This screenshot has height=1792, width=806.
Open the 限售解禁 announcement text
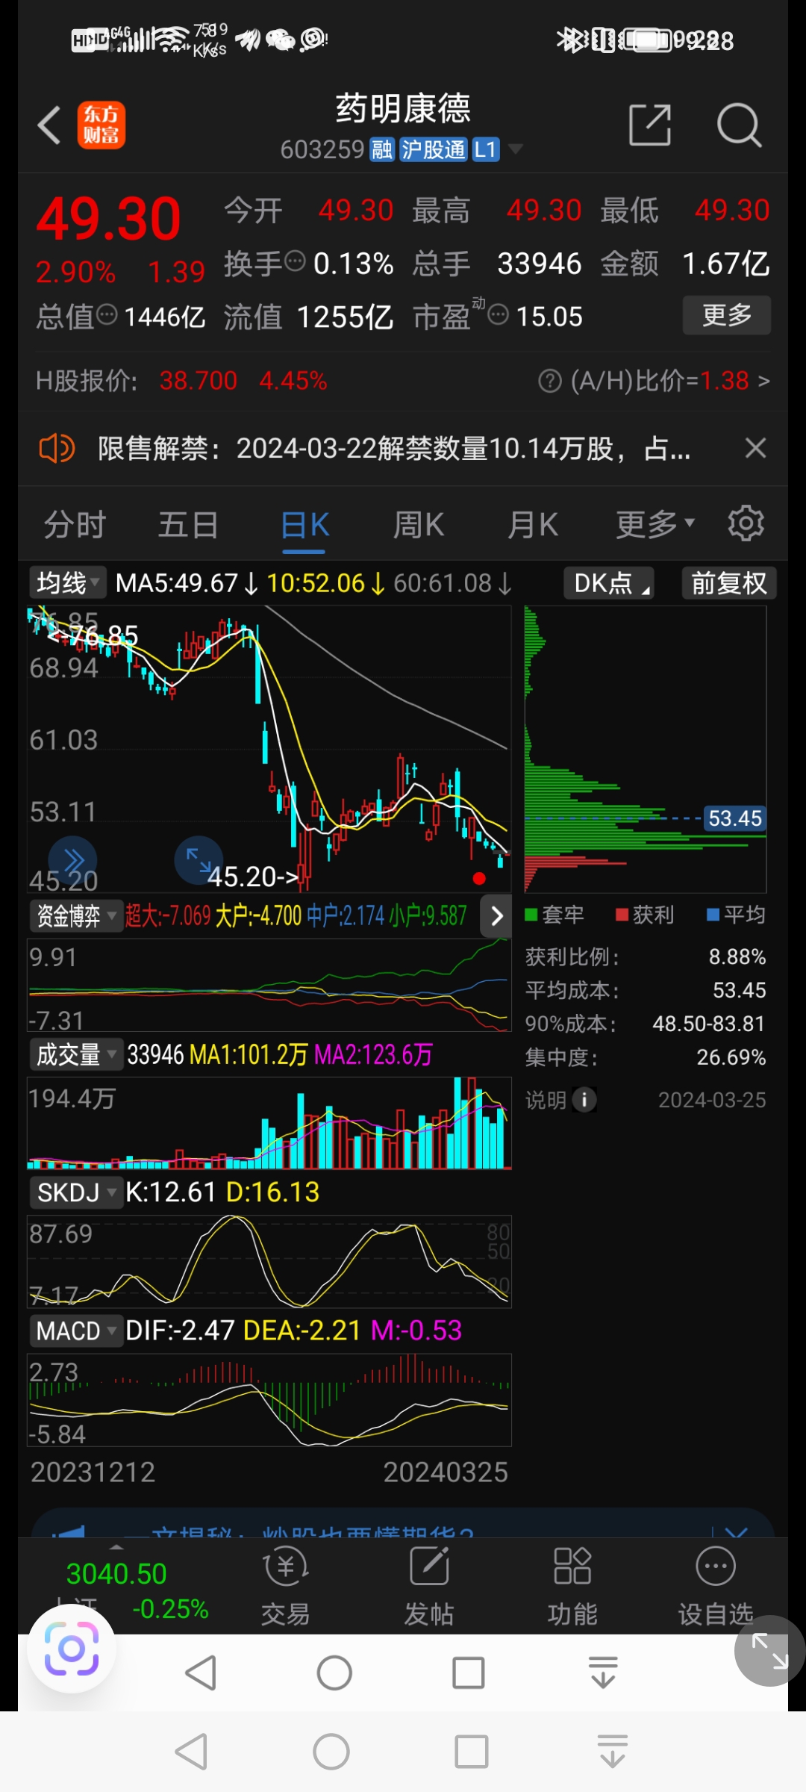(x=395, y=449)
